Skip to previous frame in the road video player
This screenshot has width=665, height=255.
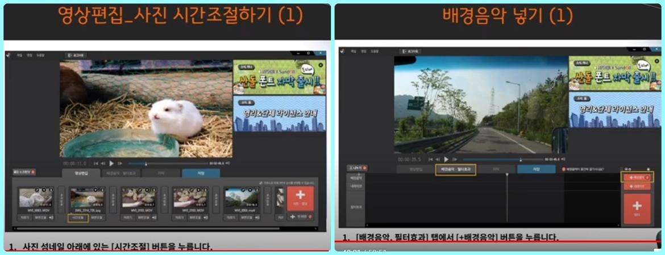pyautogui.click(x=438, y=159)
